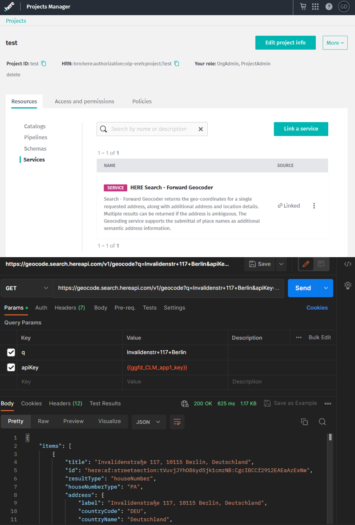The height and width of the screenshot is (525, 355).
Task: Switch response view to Visualize
Action: [x=109, y=421]
